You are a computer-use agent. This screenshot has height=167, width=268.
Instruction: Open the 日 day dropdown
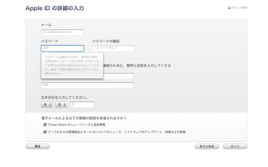[61, 105]
